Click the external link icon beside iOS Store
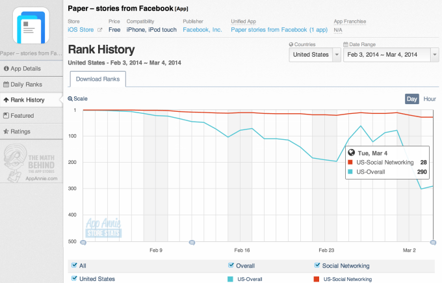442x283 pixels. tap(99, 30)
